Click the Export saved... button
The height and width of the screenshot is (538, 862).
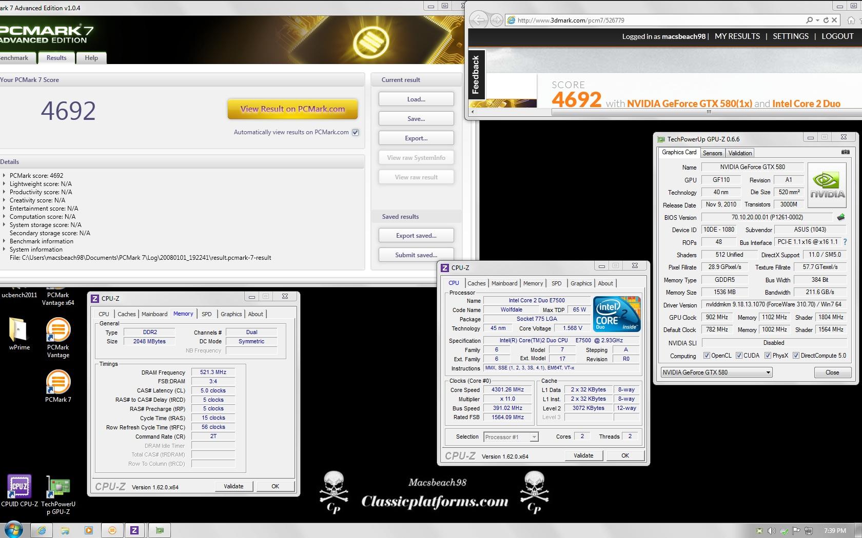pos(416,235)
